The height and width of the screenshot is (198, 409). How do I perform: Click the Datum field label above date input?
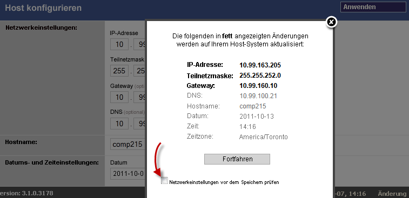pos(119,162)
